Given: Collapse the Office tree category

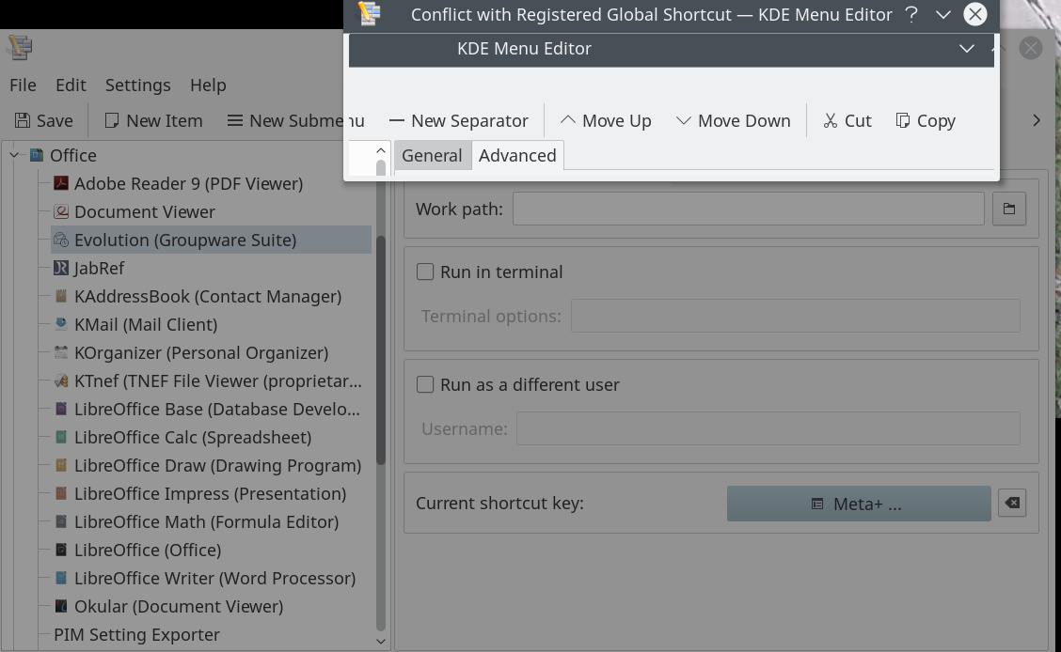Looking at the screenshot, I should (13, 155).
